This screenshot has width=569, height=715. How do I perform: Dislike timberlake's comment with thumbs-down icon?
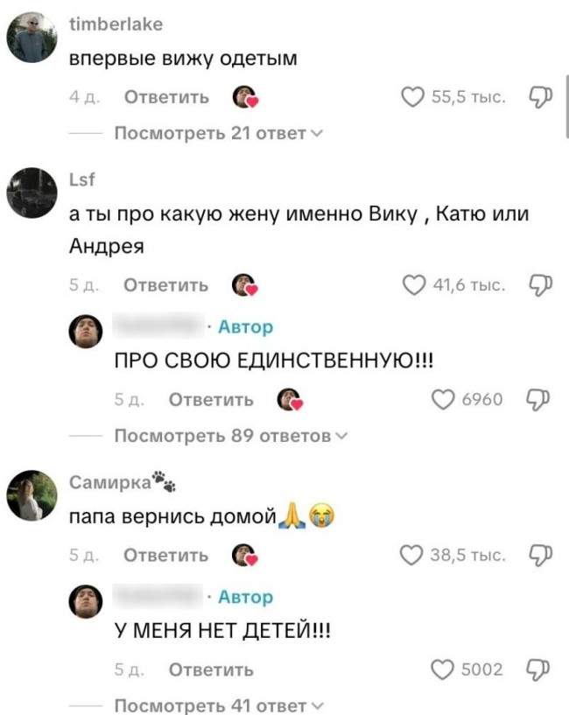(541, 97)
